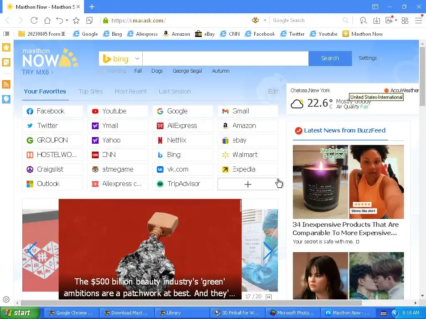This screenshot has width=426, height=319.
Task: Click the TRY MX6 link
Action: point(37,72)
